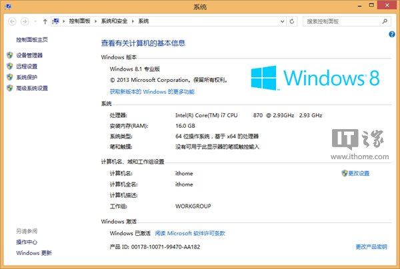Click shield icon beside 高级系统设置
Viewport: 400px width, 269px height.
[10, 88]
